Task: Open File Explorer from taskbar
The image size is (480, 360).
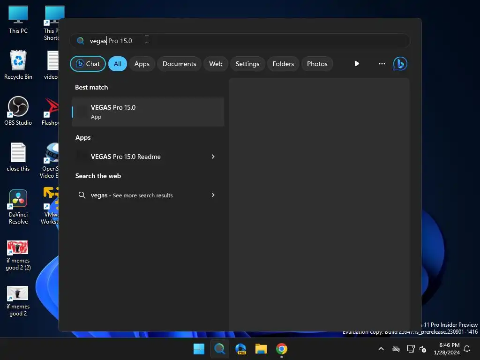Action: (261, 349)
